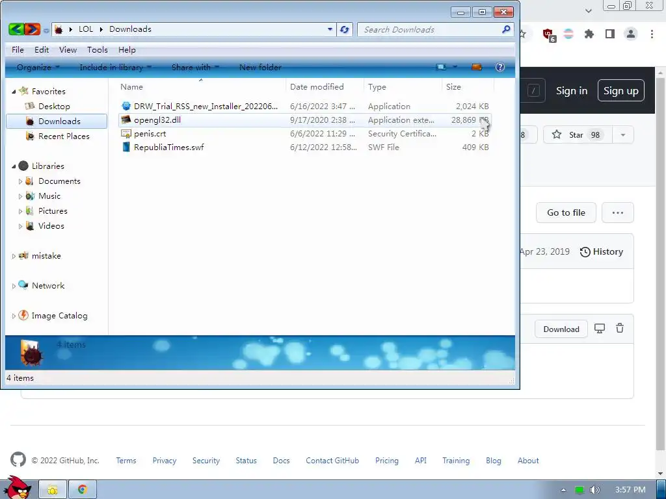The width and height of the screenshot is (666, 499).
Task: Open the View menu
Action: click(68, 49)
